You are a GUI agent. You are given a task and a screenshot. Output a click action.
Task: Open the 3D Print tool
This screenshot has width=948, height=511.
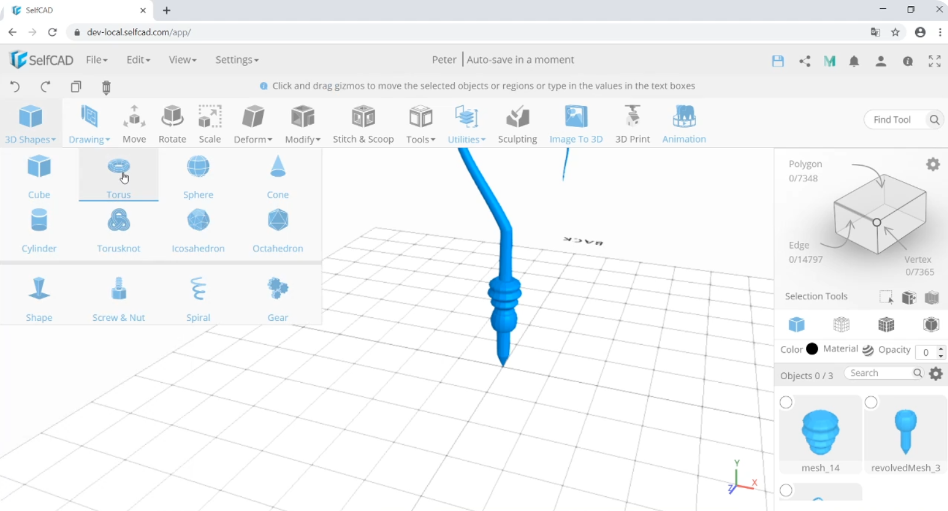click(633, 124)
